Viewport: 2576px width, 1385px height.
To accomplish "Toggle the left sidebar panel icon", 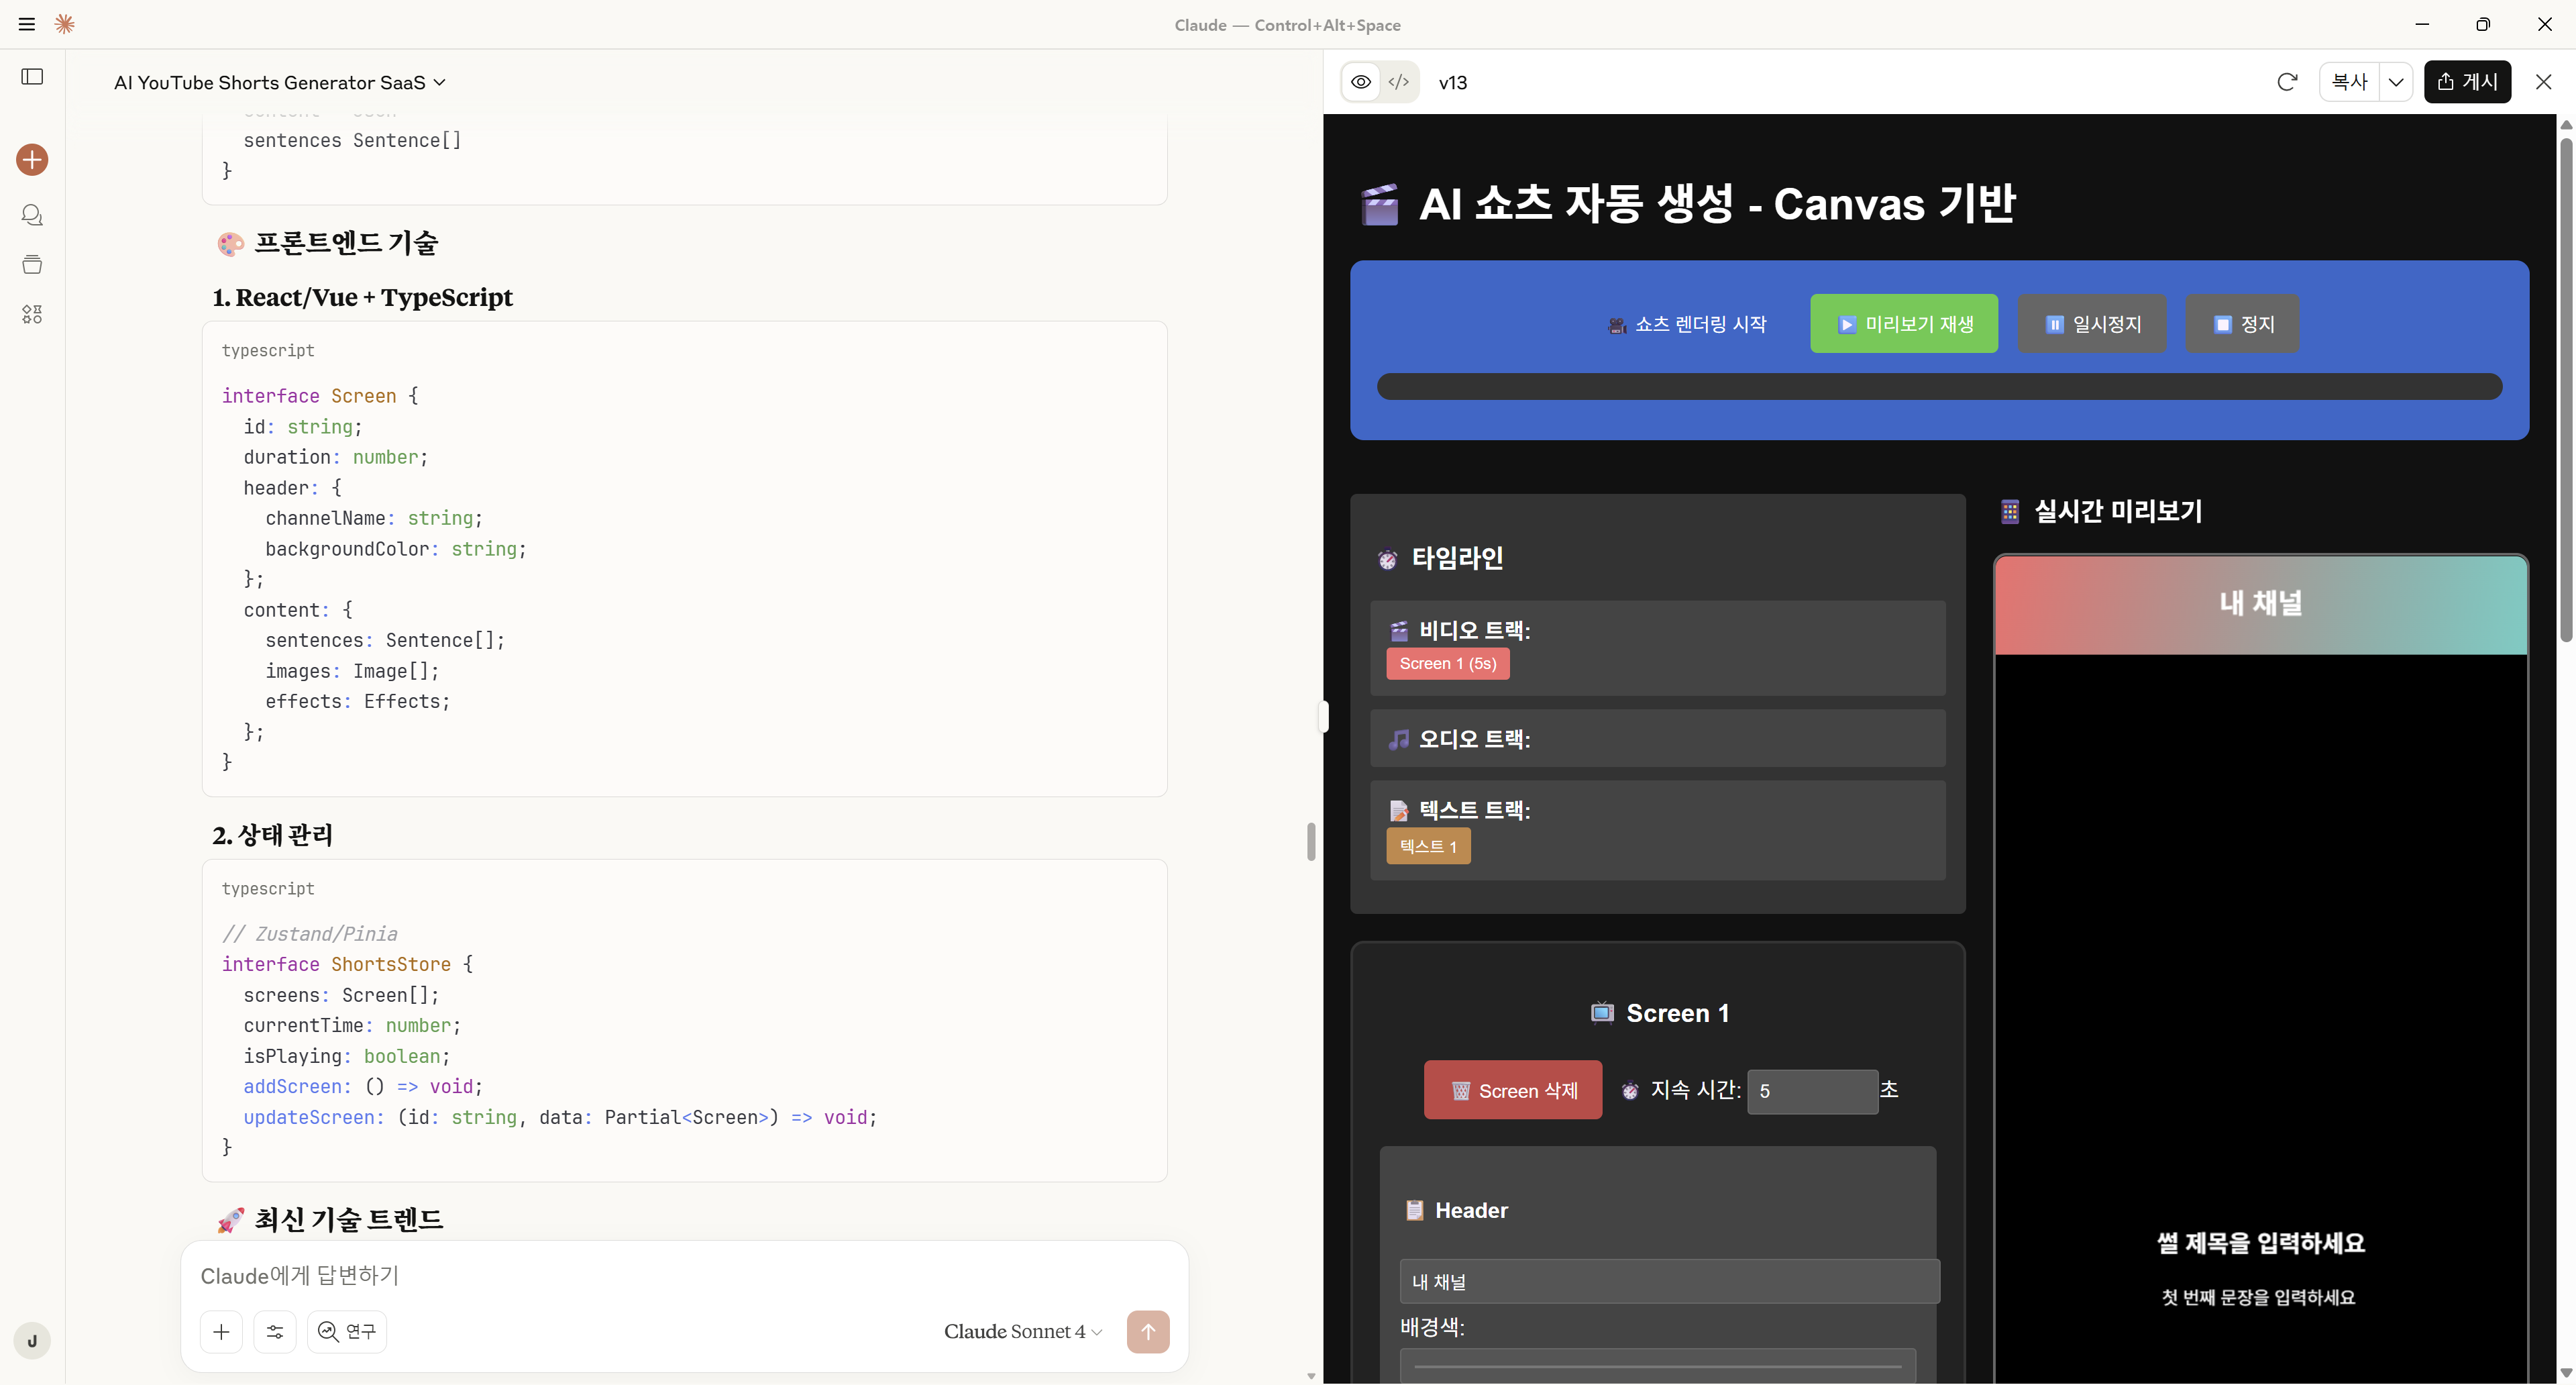I will [32, 77].
